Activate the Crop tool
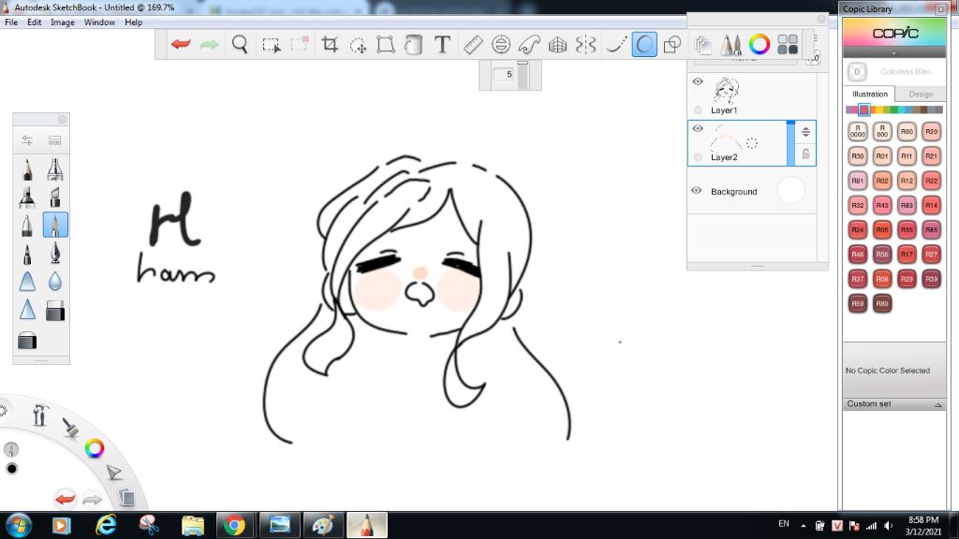Screen dimensions: 959x539 pyautogui.click(x=330, y=44)
